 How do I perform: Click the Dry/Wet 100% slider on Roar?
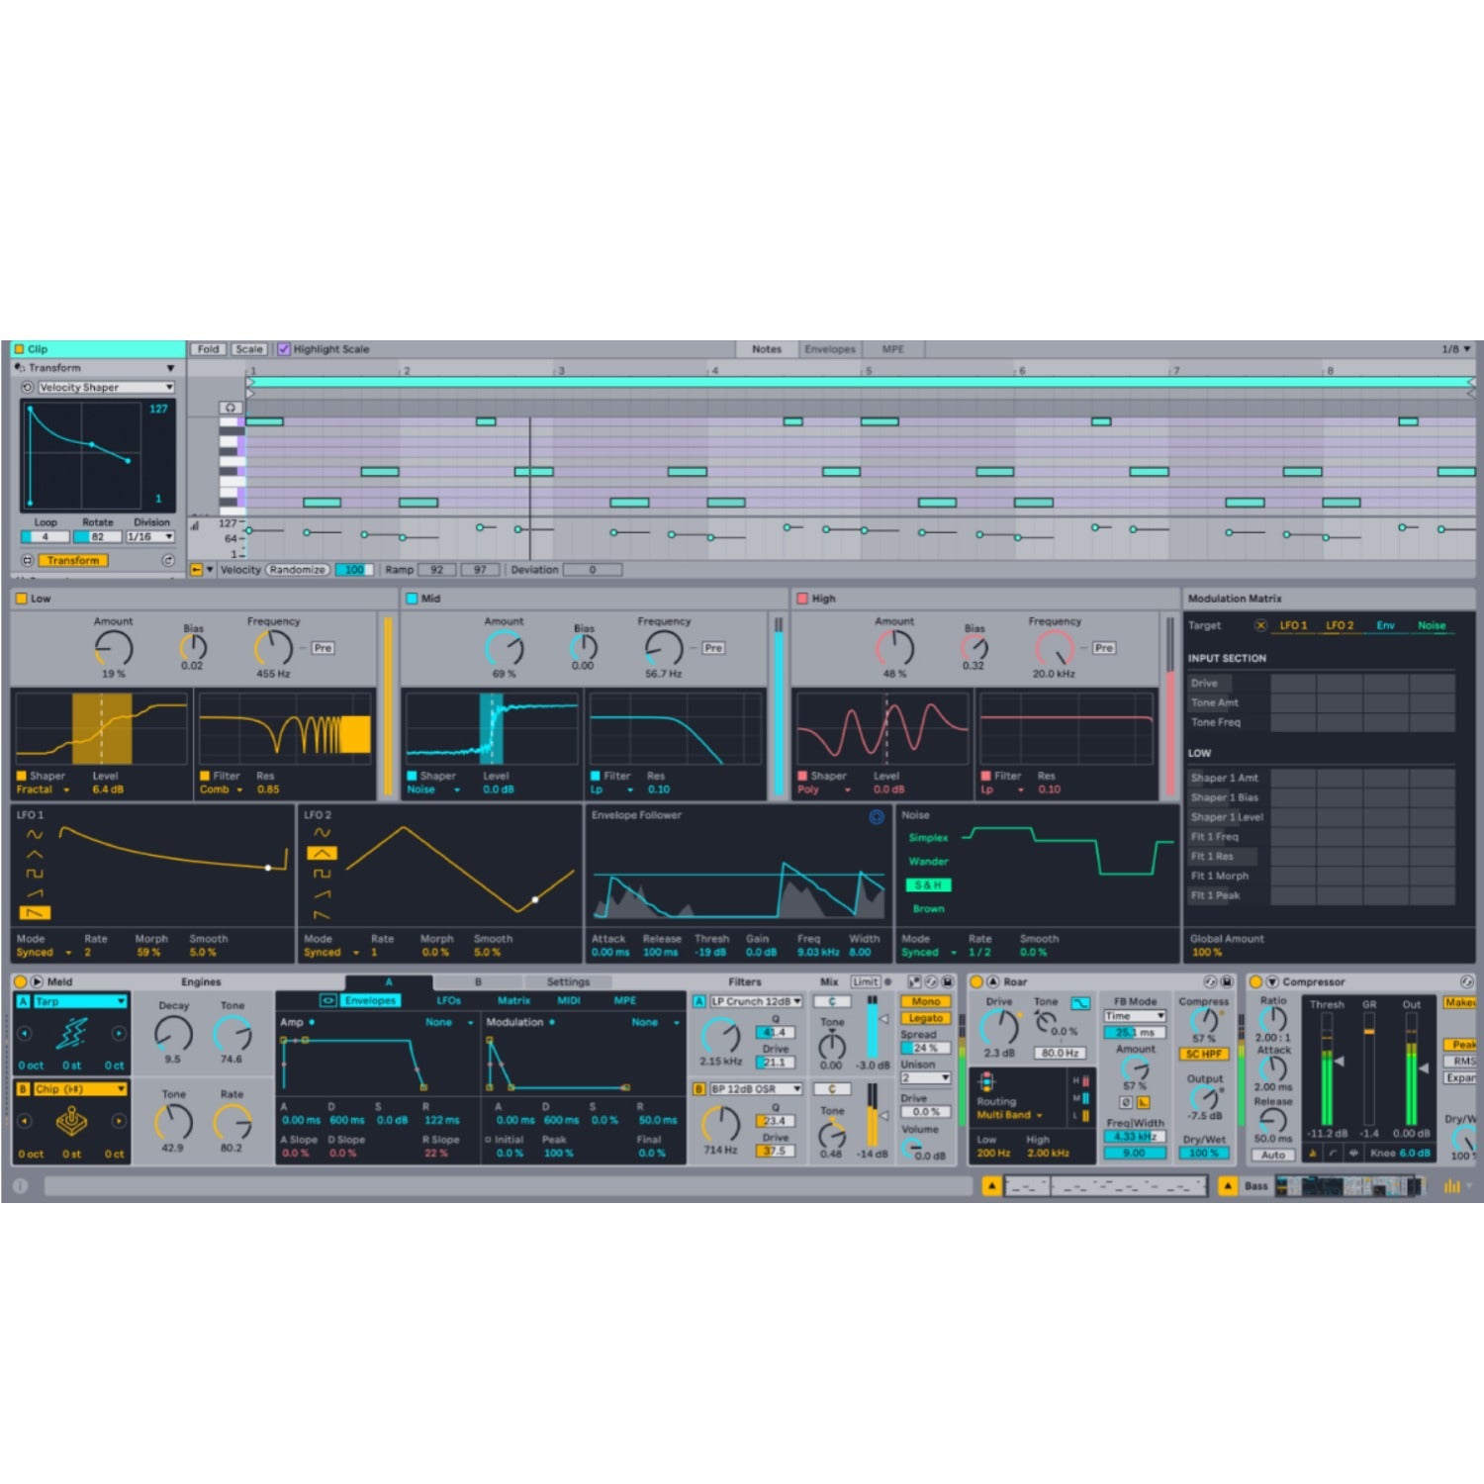click(1204, 1153)
